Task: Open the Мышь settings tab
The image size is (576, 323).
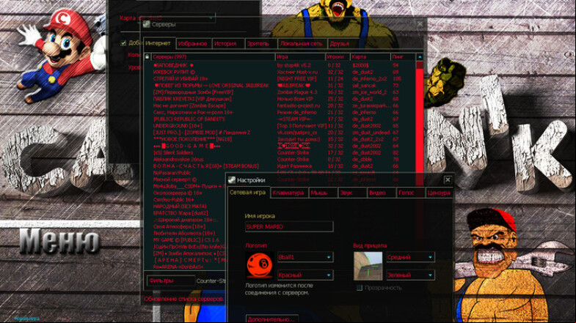Action: coord(323,193)
